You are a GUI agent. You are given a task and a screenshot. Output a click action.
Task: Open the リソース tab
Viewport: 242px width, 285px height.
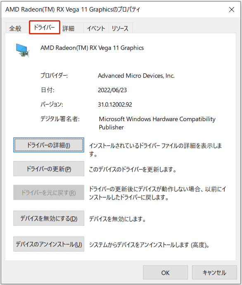pos(121,28)
